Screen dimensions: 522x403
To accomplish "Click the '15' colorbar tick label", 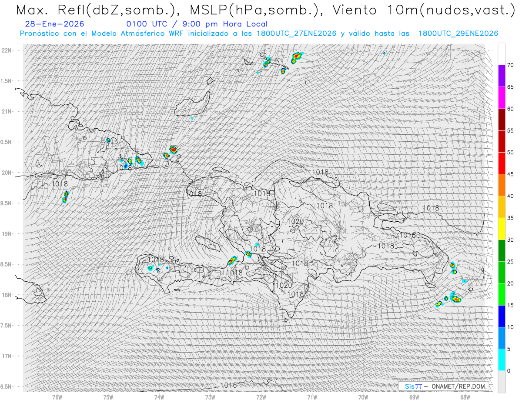I will point(511,305).
